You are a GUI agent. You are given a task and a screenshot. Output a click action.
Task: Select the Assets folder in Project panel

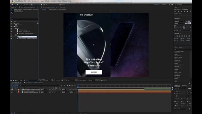click(x=17, y=27)
